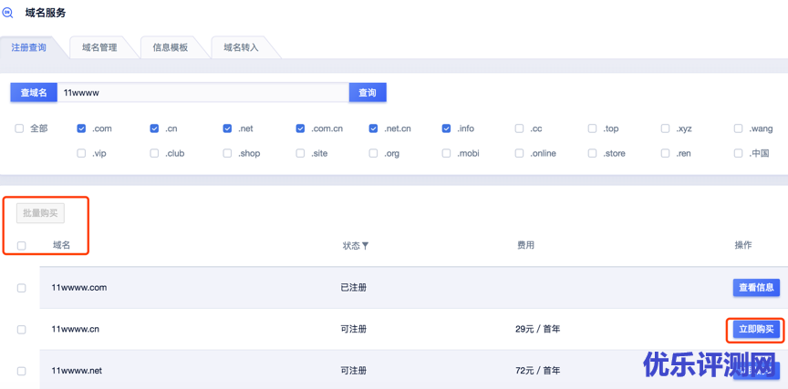Screen dimensions: 788x389
Task: Click 立即购买 for 11wwww.cn
Action: click(756, 330)
